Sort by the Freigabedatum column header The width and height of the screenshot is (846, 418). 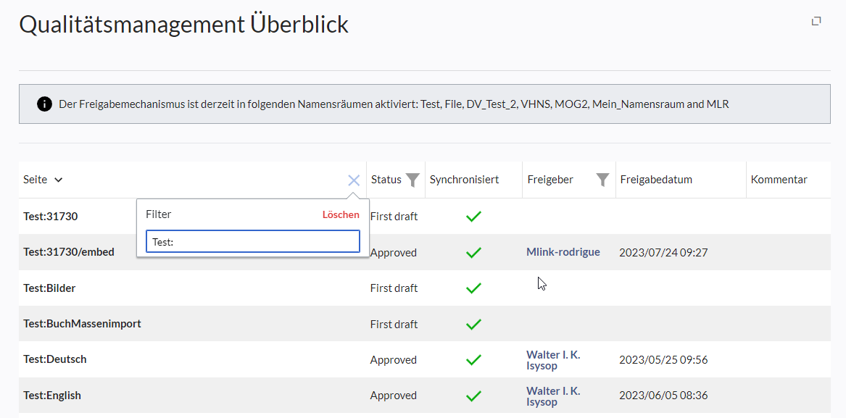pos(656,180)
